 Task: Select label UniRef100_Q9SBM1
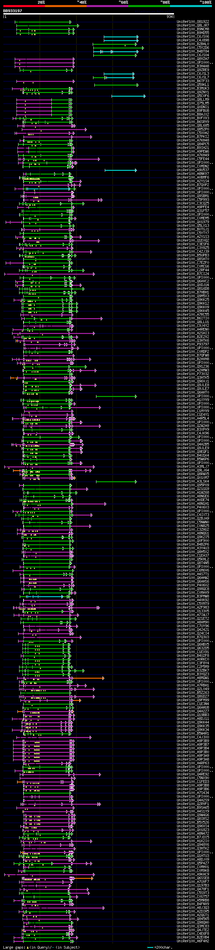(x=193, y=196)
